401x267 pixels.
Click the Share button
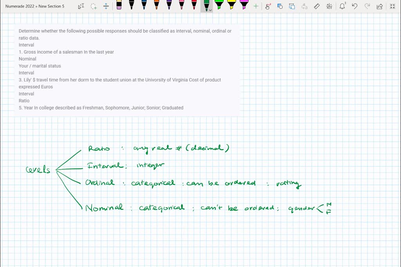(x=379, y=6)
